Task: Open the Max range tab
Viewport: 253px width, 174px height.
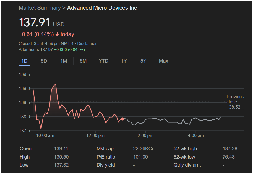Action: (163, 61)
